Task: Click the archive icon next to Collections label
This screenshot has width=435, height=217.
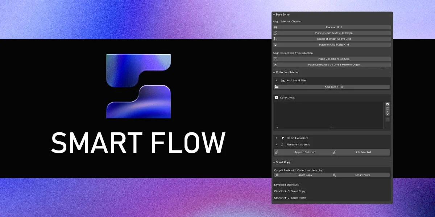Action: [276, 98]
